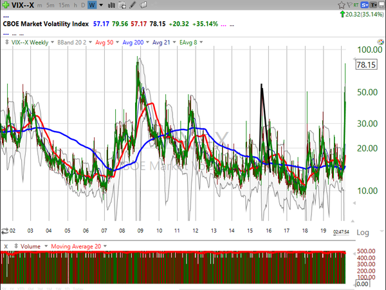Click the green plus add-symbol icon
386x290 pixels.
pos(5,5)
